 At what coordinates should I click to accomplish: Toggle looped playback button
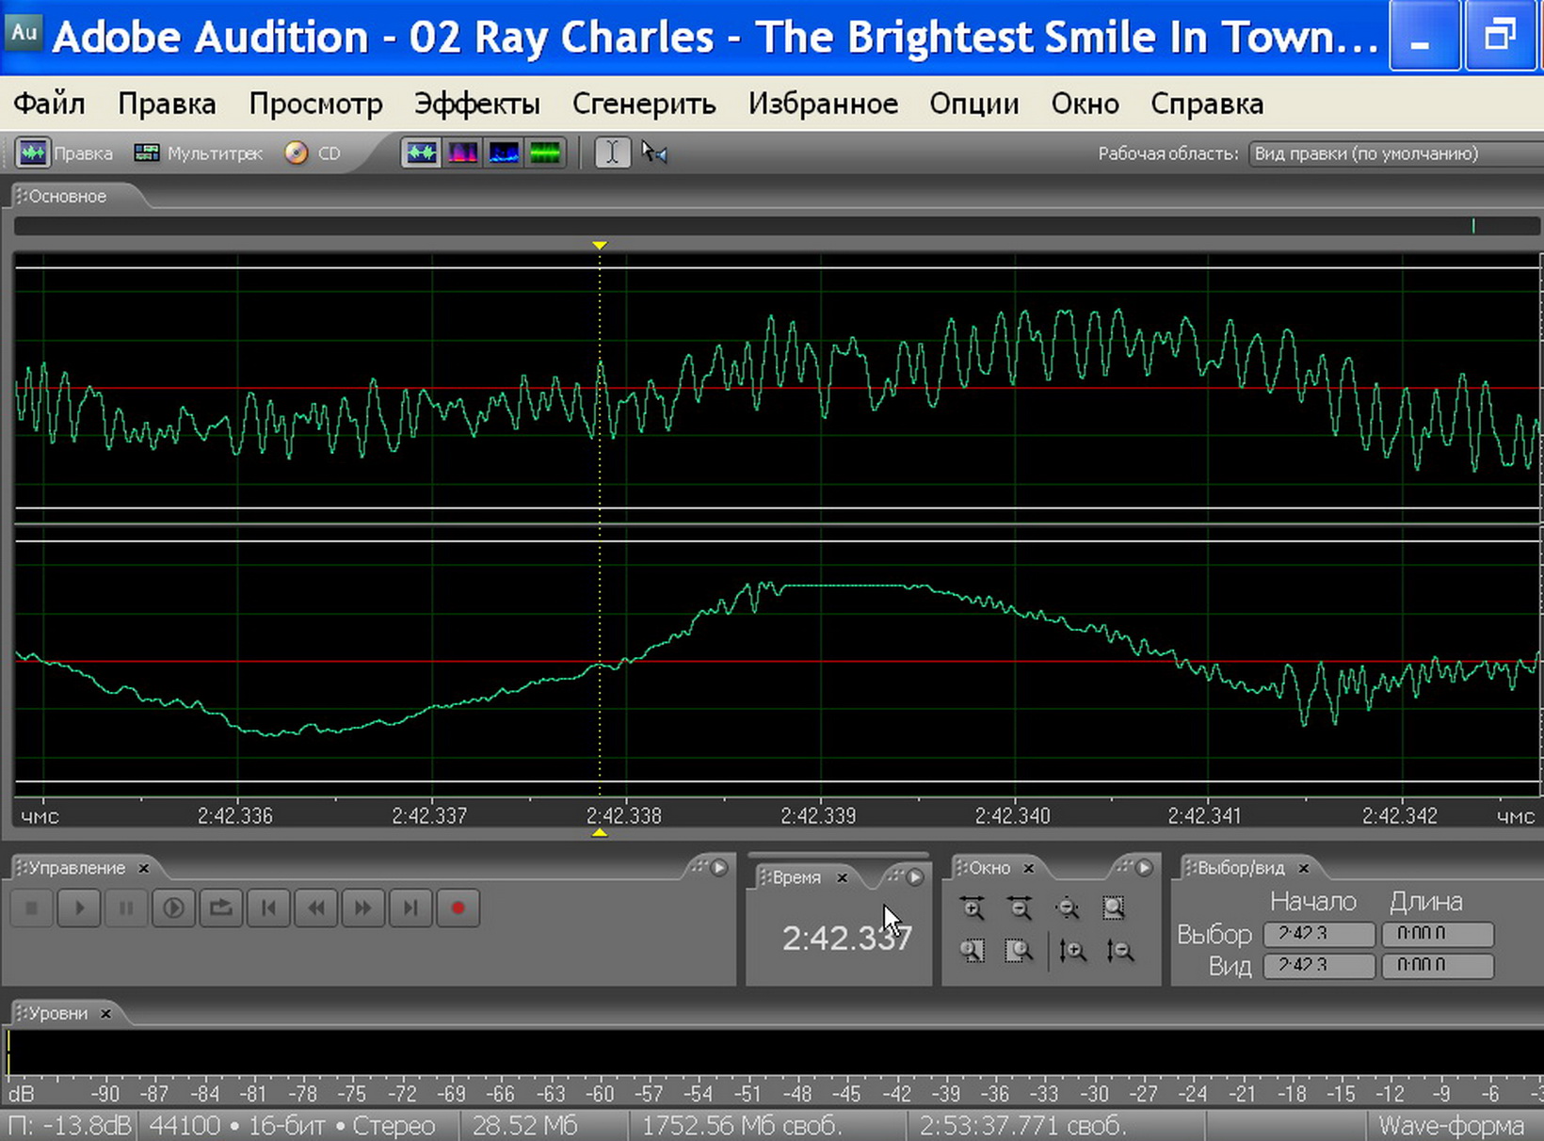coord(221,908)
